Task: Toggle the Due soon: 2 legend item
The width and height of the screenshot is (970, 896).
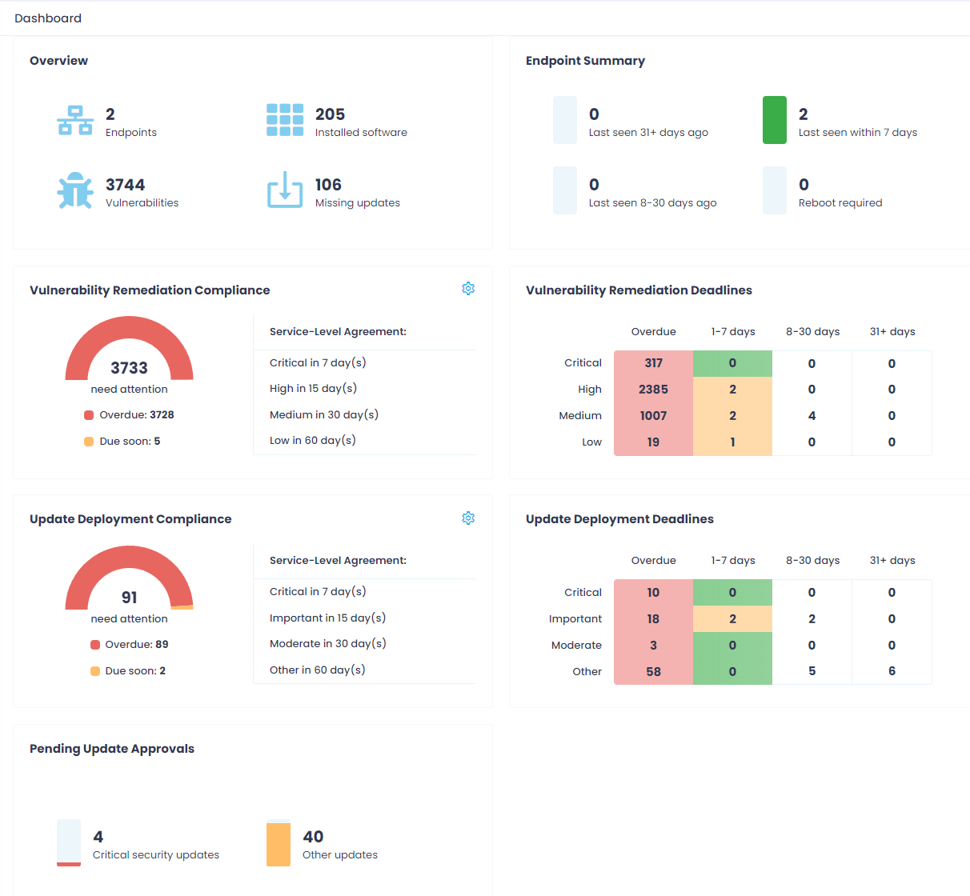Action: (x=129, y=671)
